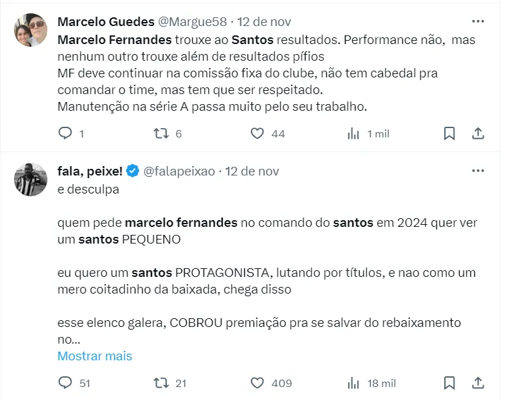Image resolution: width=505 pixels, height=401 pixels.
Task: Share the fala, peixe! tweet
Action: pos(478,383)
